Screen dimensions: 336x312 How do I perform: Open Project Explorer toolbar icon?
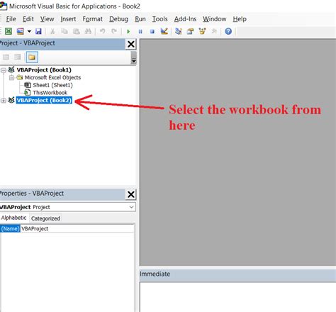[179, 31]
